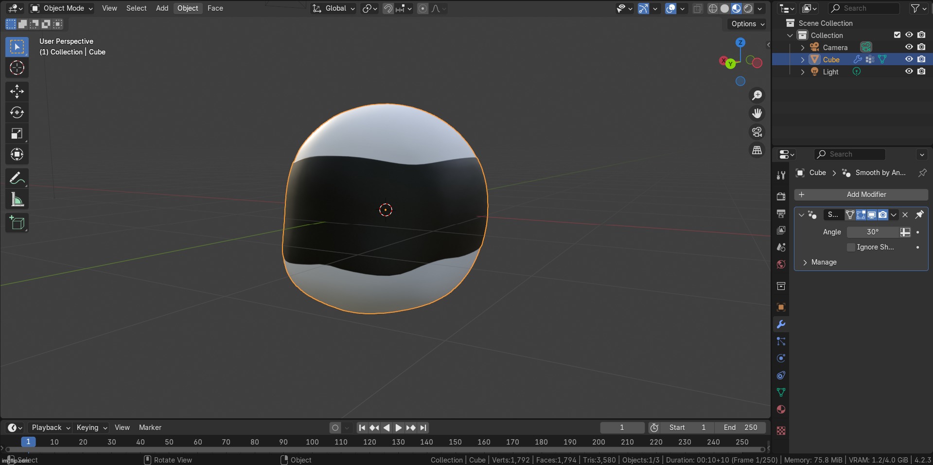933x465 pixels.
Task: Open the Texture properties tab
Action: (x=781, y=431)
